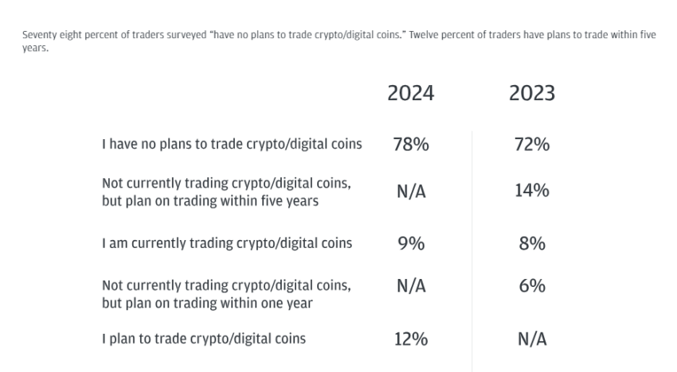Screen dimensions: 677x372
Task: Click N/A in the 2023 bottom row
Action: coord(532,339)
